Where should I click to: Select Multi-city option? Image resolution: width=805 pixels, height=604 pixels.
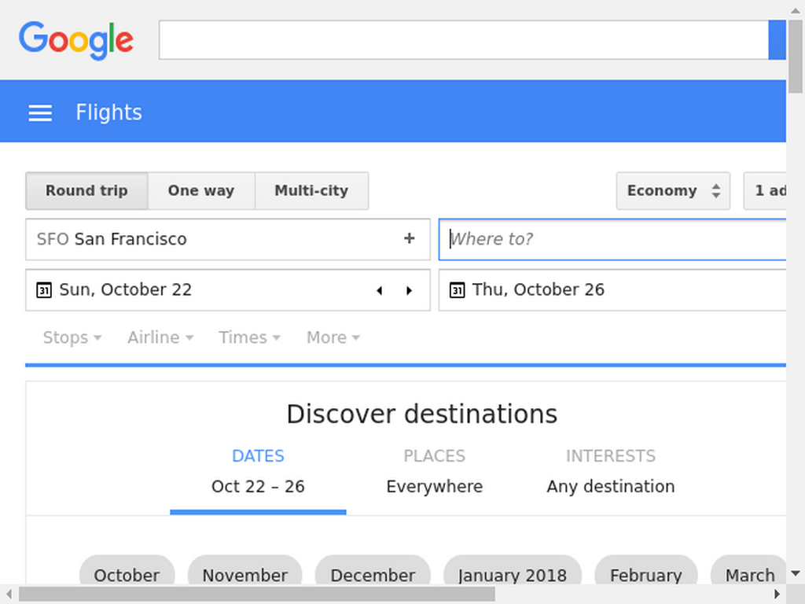(311, 190)
